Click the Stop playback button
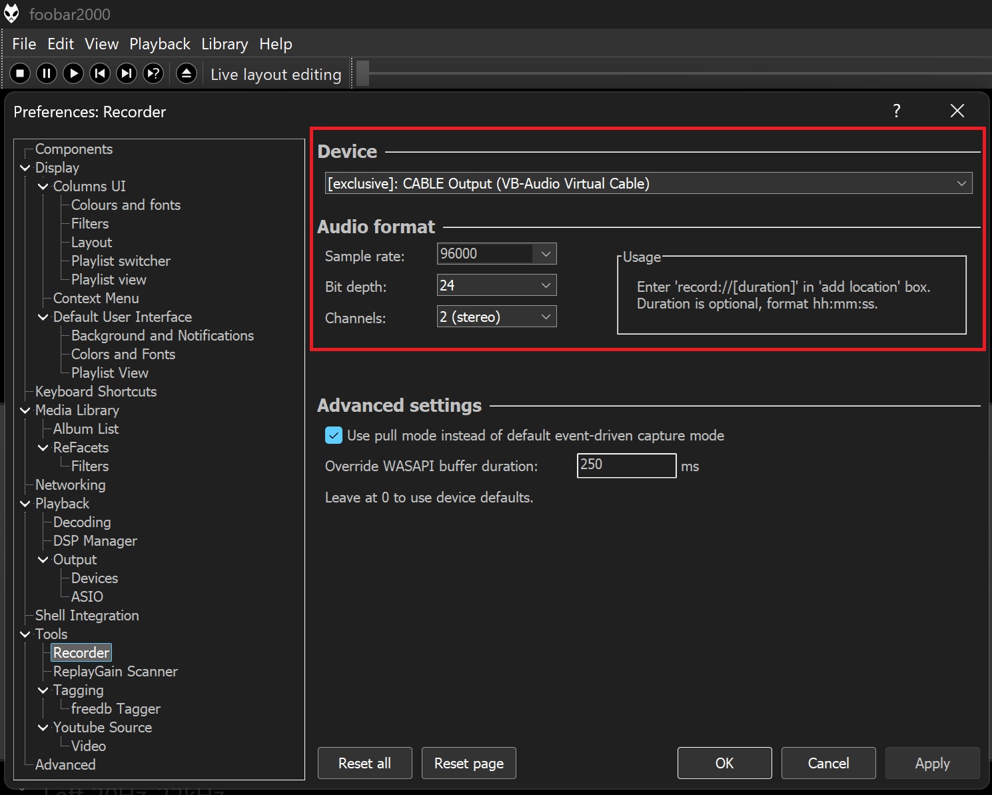992x795 pixels. pos(20,73)
